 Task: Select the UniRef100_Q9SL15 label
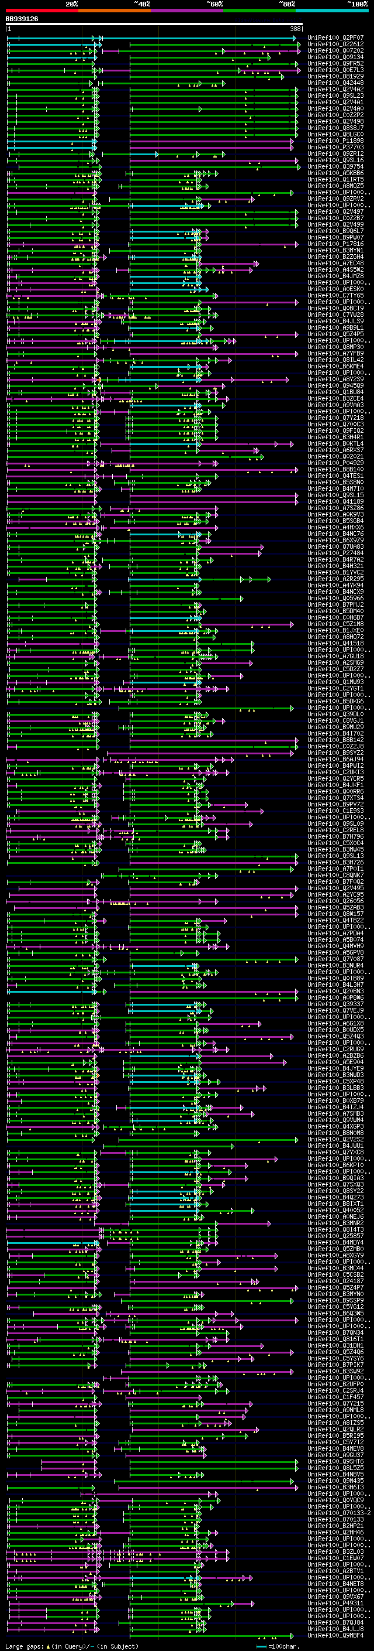(x=335, y=495)
